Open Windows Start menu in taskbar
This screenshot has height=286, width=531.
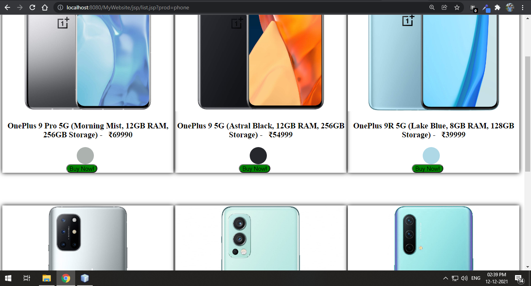coord(8,278)
